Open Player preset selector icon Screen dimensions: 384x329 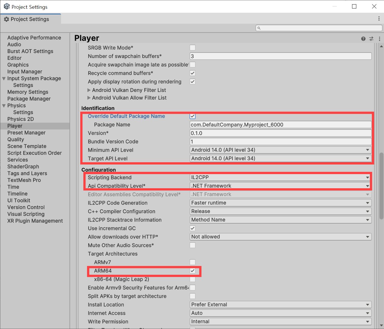(371, 39)
